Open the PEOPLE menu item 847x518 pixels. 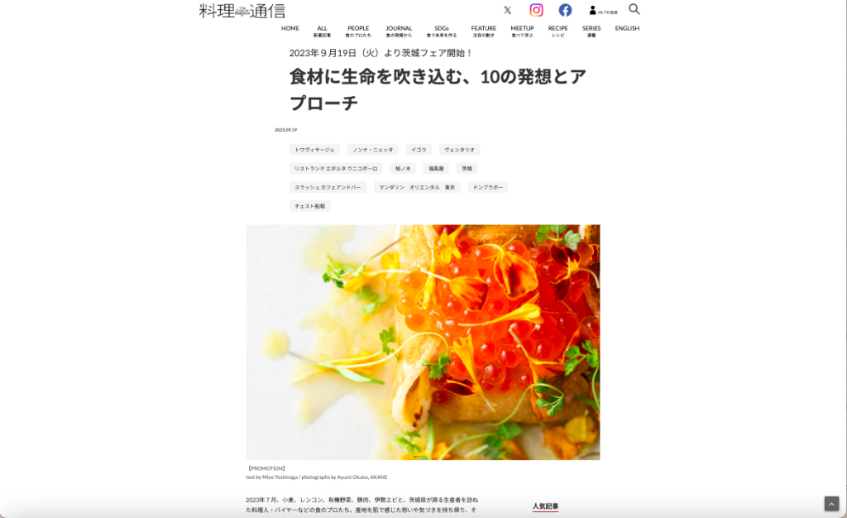[x=358, y=31]
